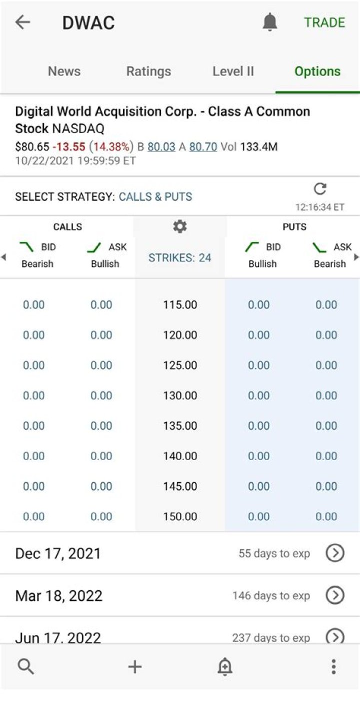This screenshot has width=360, height=702.
Task: Switch to the Level II tab
Action: (x=233, y=71)
